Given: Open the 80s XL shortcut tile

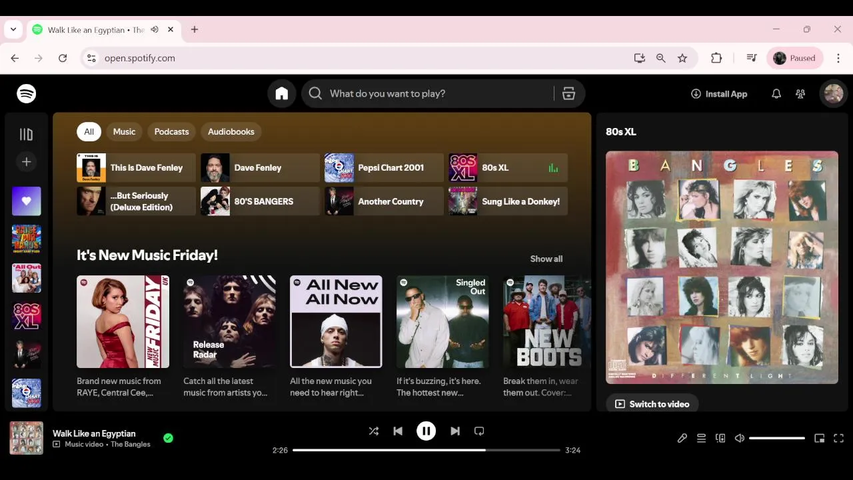Looking at the screenshot, I should pos(508,168).
